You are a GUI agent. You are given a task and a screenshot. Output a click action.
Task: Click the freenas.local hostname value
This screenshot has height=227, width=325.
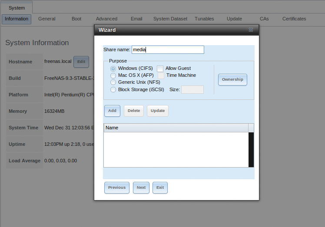tap(58, 62)
